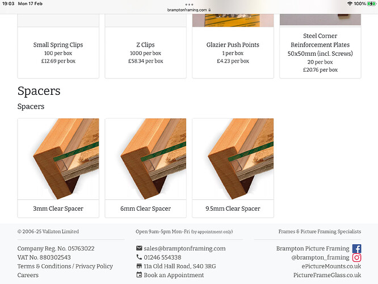
Task: Tap the three-dots menu above the address bar
Action: 189,5
